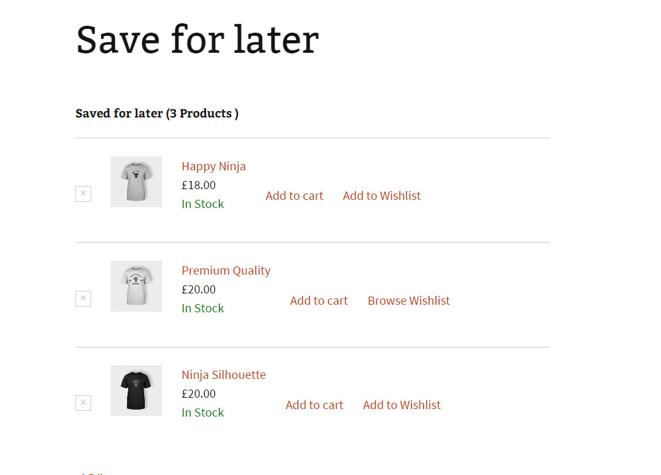Screen dimensions: 661x475
Task: Open the Premium Quality t-shirt thumbnail
Action: [136, 286]
